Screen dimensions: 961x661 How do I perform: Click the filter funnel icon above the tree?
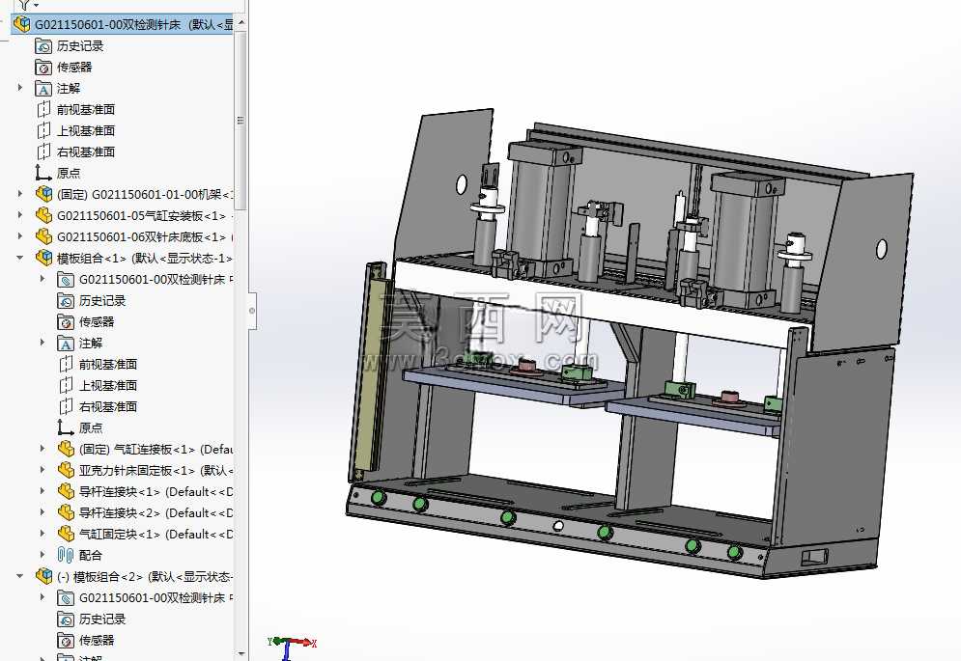(24, 4)
